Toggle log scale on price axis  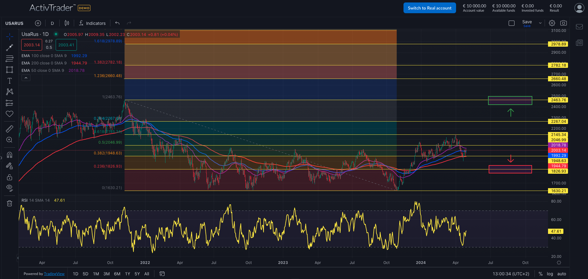(x=550, y=274)
